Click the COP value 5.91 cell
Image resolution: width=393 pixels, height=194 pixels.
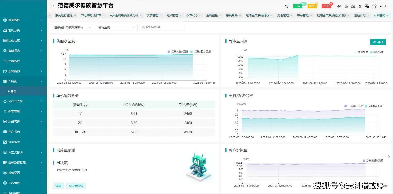pyautogui.click(x=134, y=114)
